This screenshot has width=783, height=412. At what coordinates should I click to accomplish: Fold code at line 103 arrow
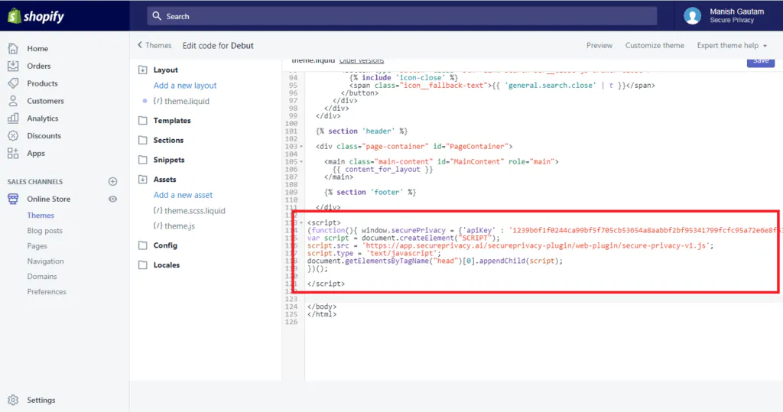point(301,147)
